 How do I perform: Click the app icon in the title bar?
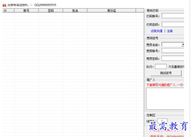pos(4,5)
